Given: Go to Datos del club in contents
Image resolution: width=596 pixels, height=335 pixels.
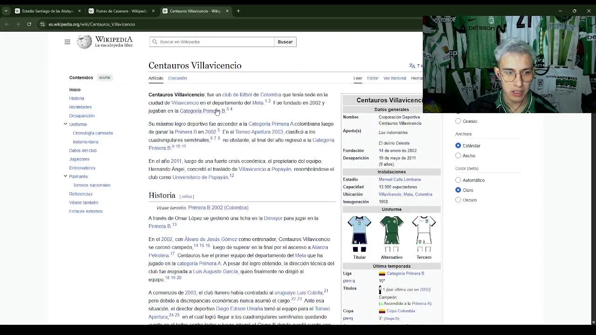Looking at the screenshot, I should (83, 150).
